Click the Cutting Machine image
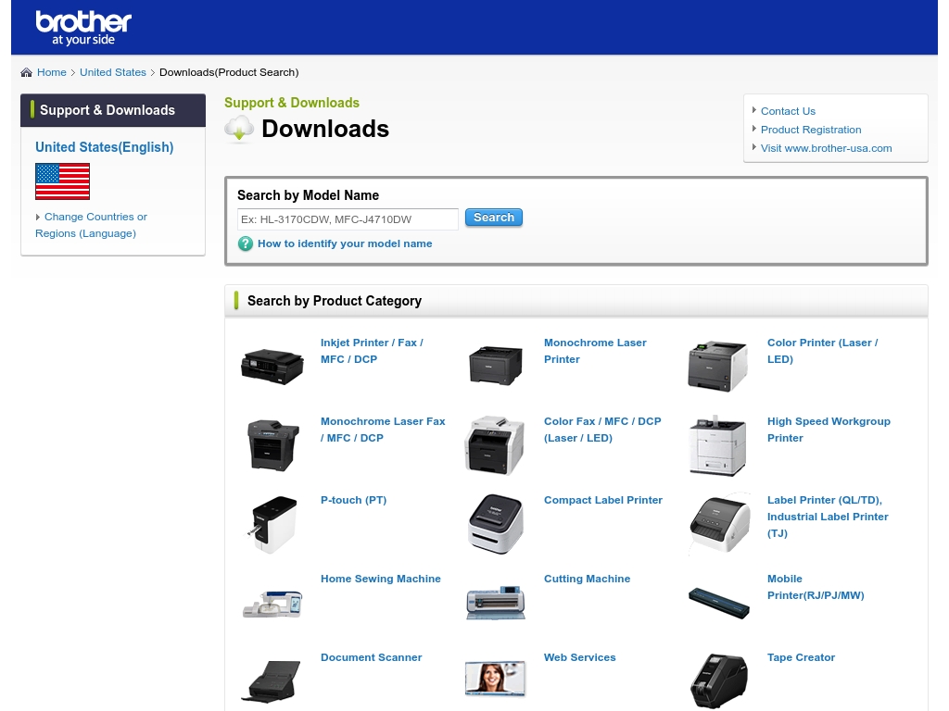The height and width of the screenshot is (711, 949). click(x=496, y=603)
